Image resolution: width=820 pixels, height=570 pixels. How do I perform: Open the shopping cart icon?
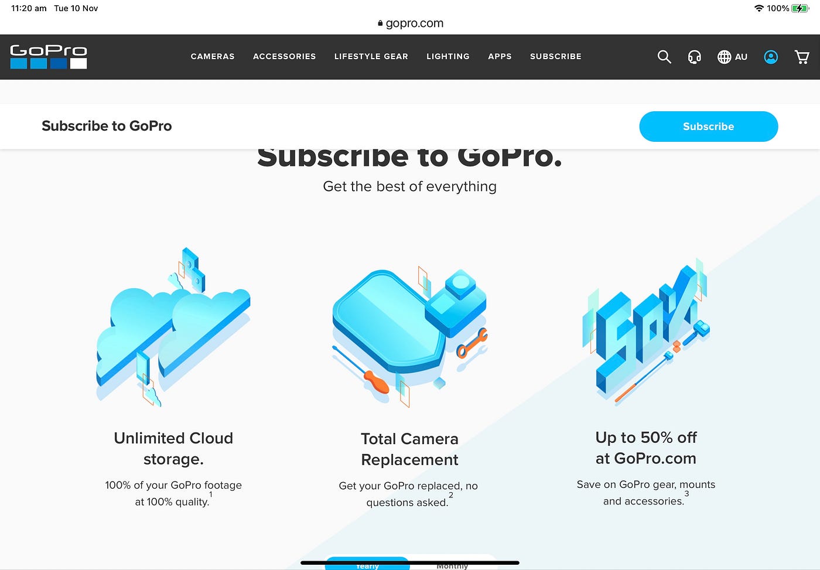tap(802, 57)
